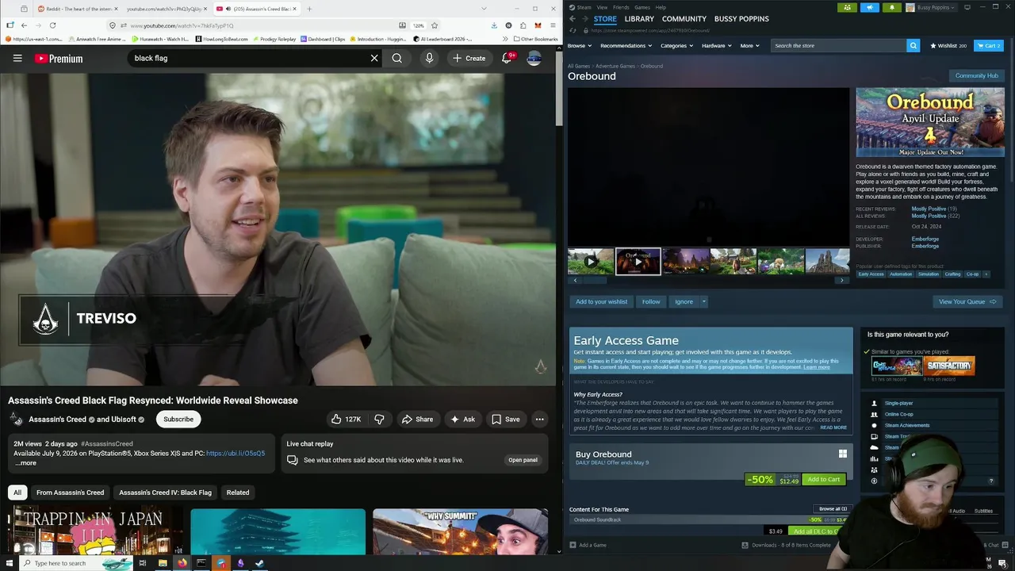Open Firefox downloads panel
The image size is (1015, 571).
[494, 25]
